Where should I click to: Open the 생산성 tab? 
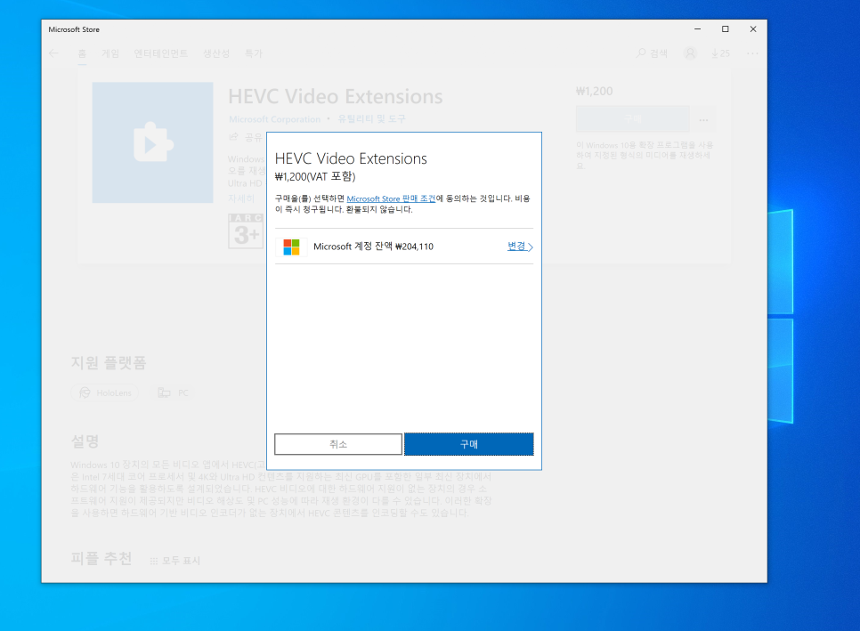coord(216,53)
